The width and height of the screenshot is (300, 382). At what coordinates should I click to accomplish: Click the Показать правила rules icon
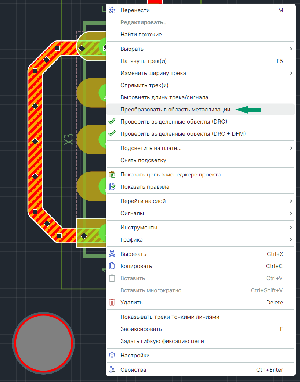112,187
